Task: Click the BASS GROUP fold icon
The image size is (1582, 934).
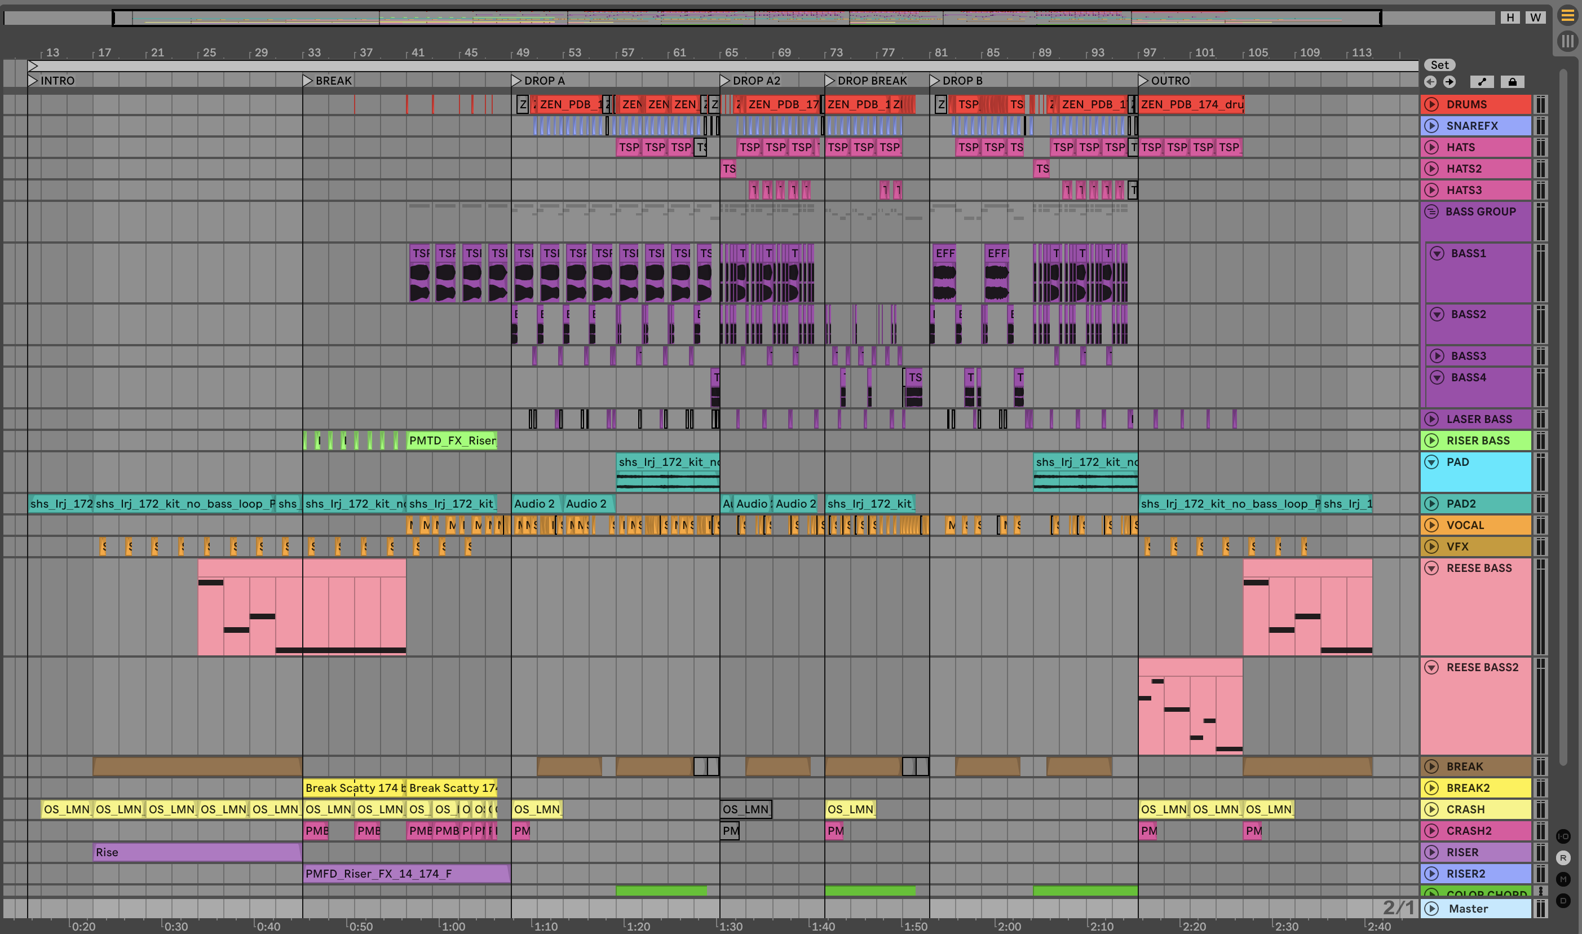Action: point(1431,212)
